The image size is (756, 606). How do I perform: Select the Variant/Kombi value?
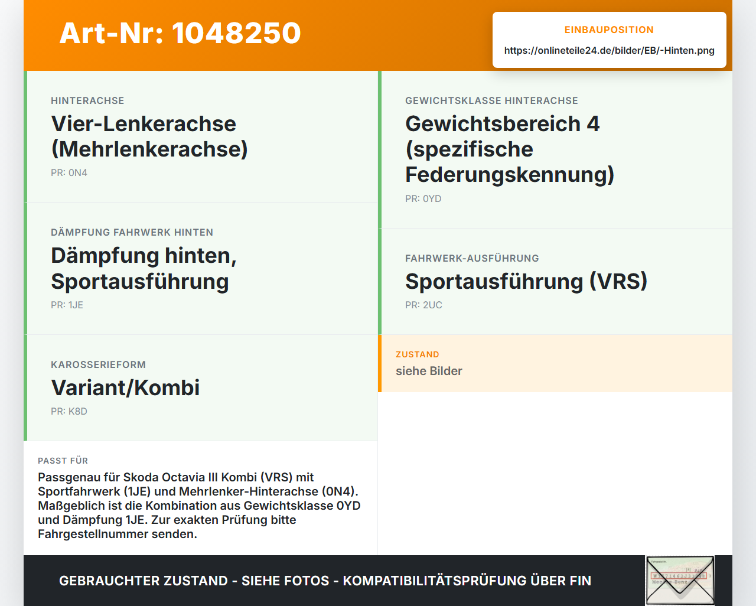click(x=125, y=387)
